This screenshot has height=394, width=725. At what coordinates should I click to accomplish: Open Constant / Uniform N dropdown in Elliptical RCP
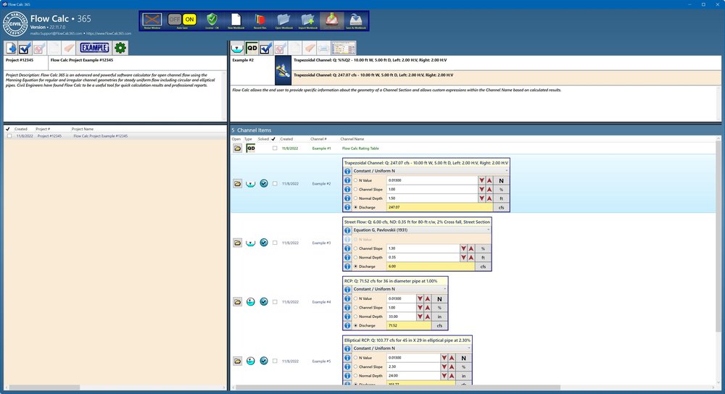[412, 348]
